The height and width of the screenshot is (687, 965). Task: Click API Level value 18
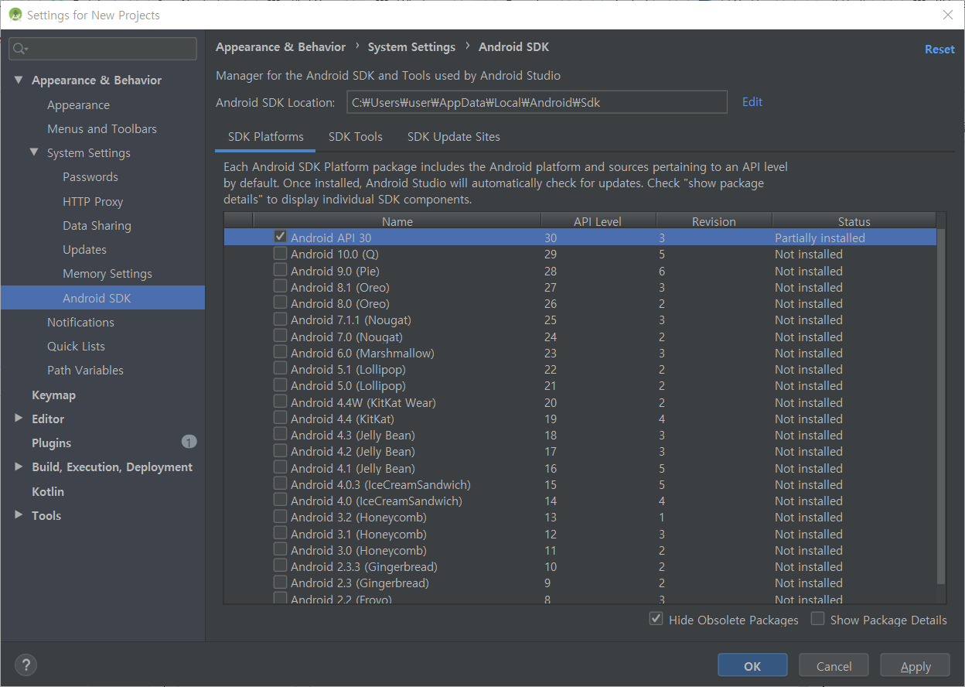coord(550,435)
